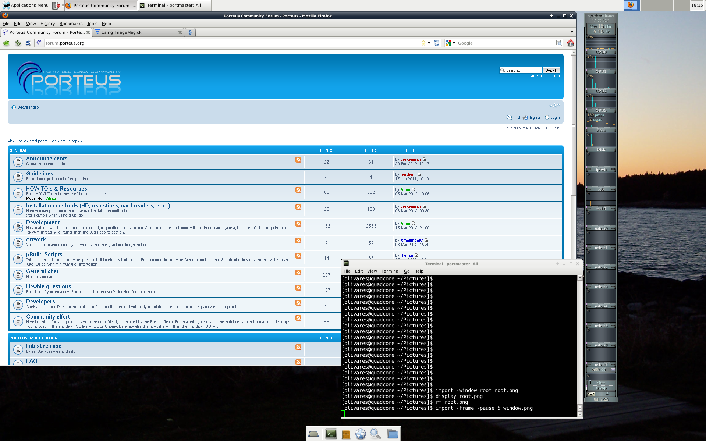The height and width of the screenshot is (441, 706).
Task: Go to the Firefox Home page icon
Action: 570,43
